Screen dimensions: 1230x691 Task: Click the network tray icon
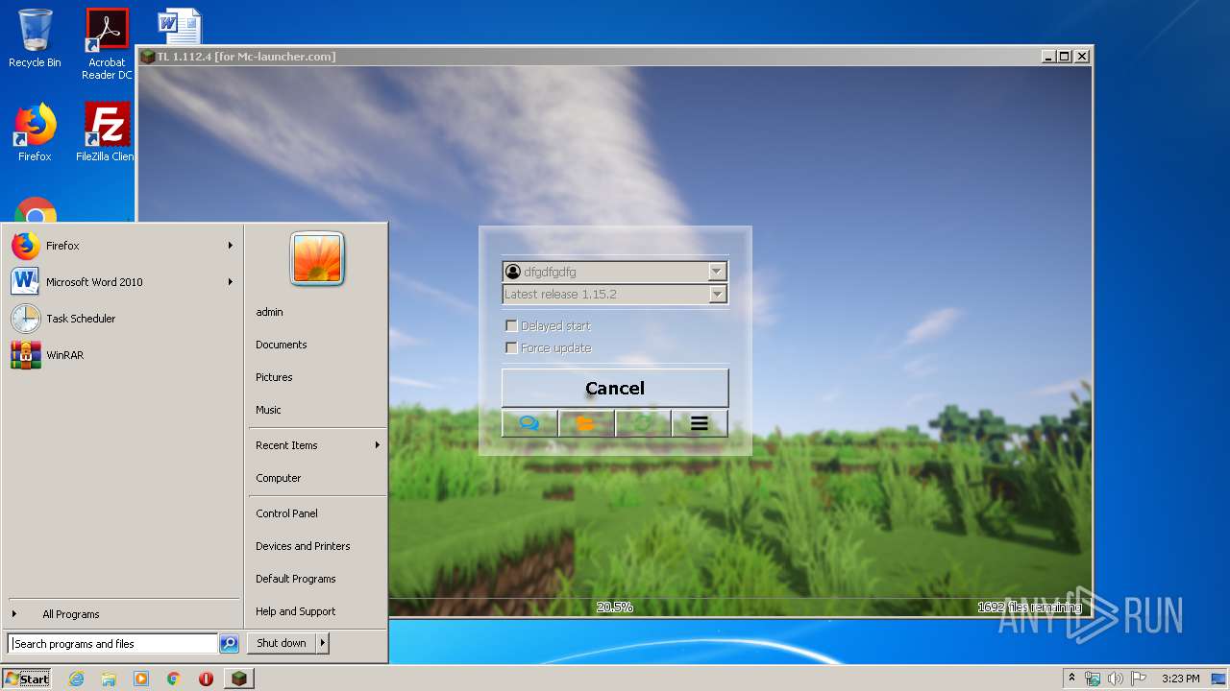1093,679
